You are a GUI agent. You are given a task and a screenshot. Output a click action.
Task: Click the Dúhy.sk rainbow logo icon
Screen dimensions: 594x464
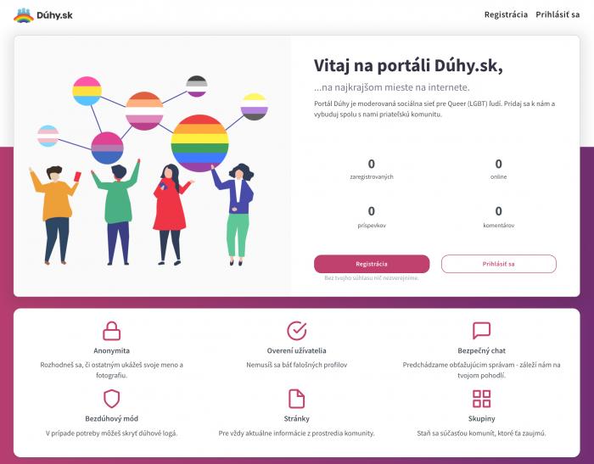coord(24,15)
